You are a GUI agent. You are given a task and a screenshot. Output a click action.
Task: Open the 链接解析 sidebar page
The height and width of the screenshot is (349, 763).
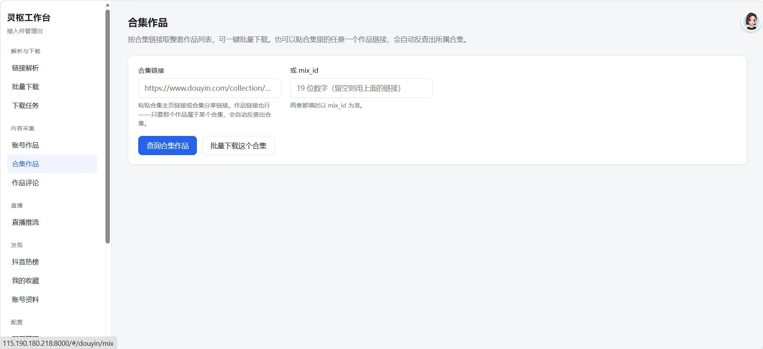[52, 68]
